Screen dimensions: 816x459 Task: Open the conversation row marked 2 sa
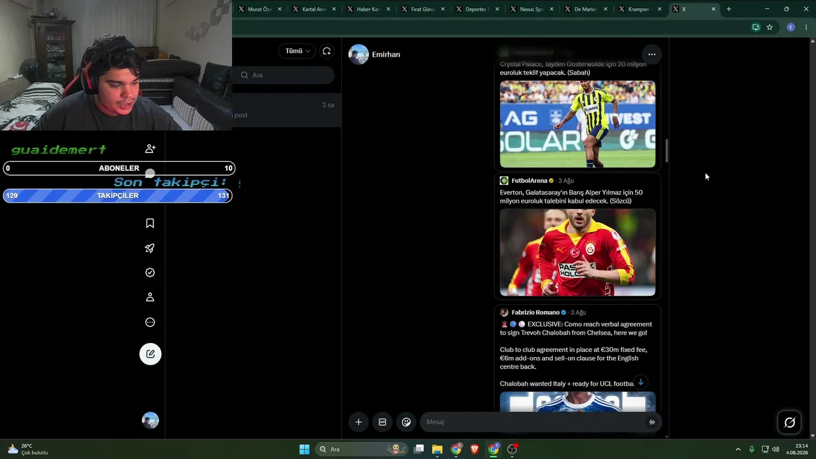point(286,110)
